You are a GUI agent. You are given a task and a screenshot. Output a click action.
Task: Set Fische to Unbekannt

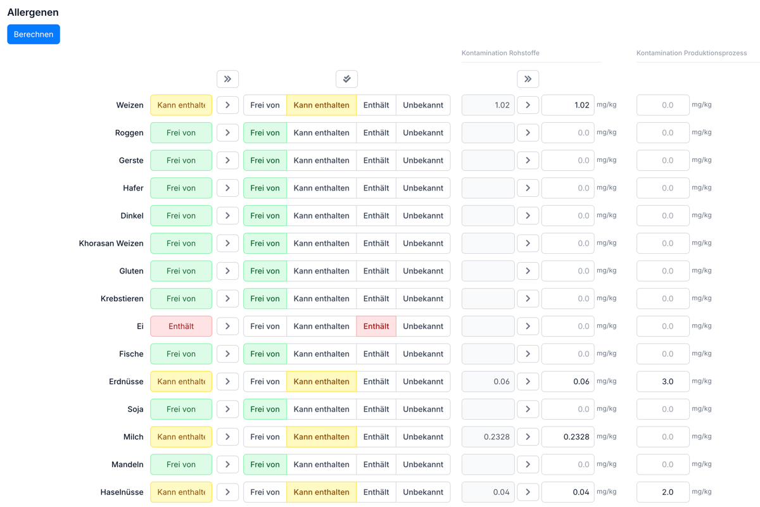(x=422, y=354)
